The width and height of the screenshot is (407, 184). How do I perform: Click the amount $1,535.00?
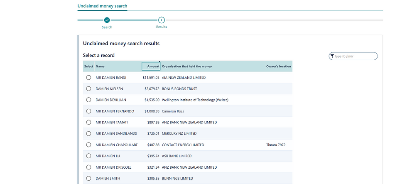[152, 100]
